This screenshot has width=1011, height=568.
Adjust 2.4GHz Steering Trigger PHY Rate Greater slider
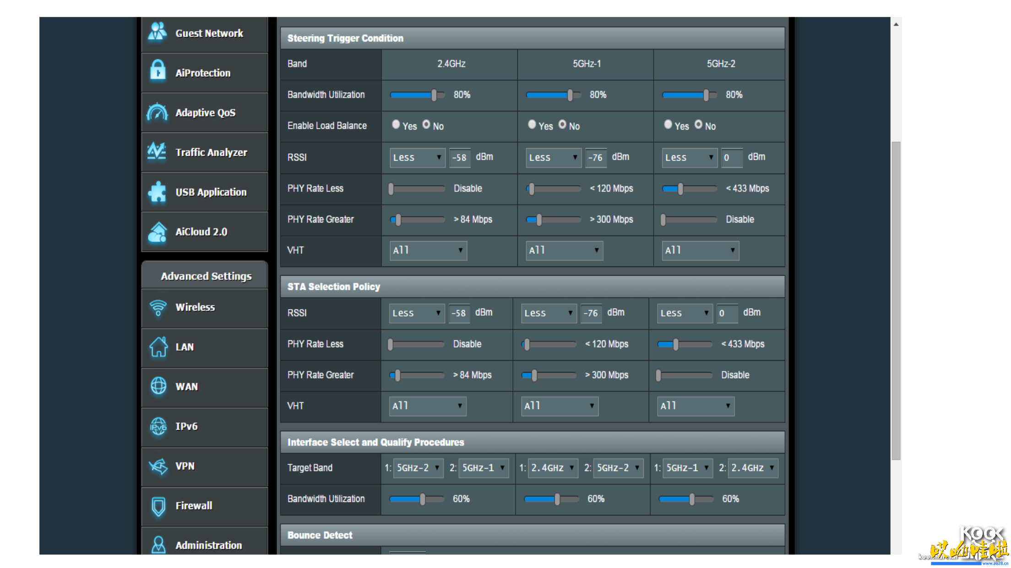(417, 220)
